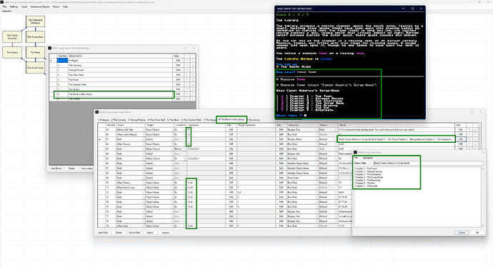This screenshot has height=267, width=493.
Task: Click the up arrow on The Nave block row
Action: tap(186, 79)
